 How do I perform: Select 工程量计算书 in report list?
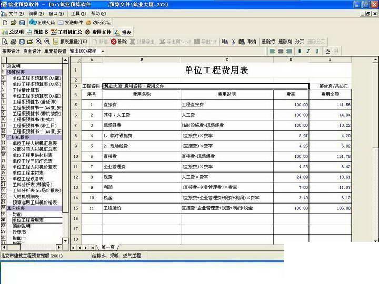[x=26, y=90]
